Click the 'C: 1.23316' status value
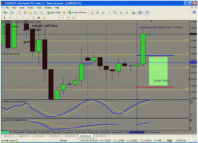198x143 pixels. (146, 140)
